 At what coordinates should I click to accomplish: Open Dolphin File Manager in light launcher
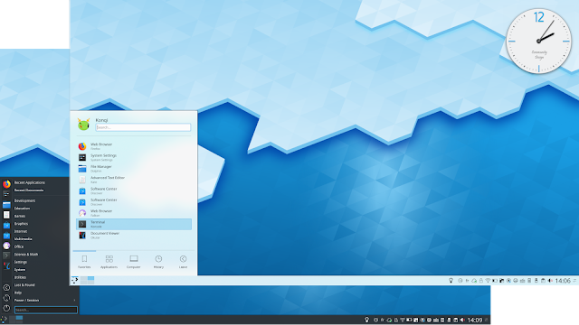tap(134, 169)
